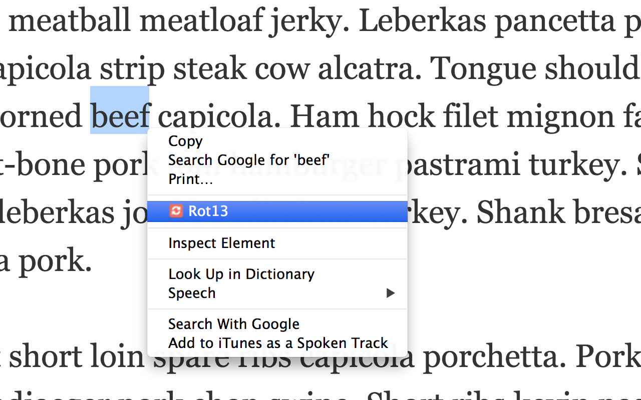Open the Speech submenu item
This screenshot has width=641, height=400.
coord(192,293)
